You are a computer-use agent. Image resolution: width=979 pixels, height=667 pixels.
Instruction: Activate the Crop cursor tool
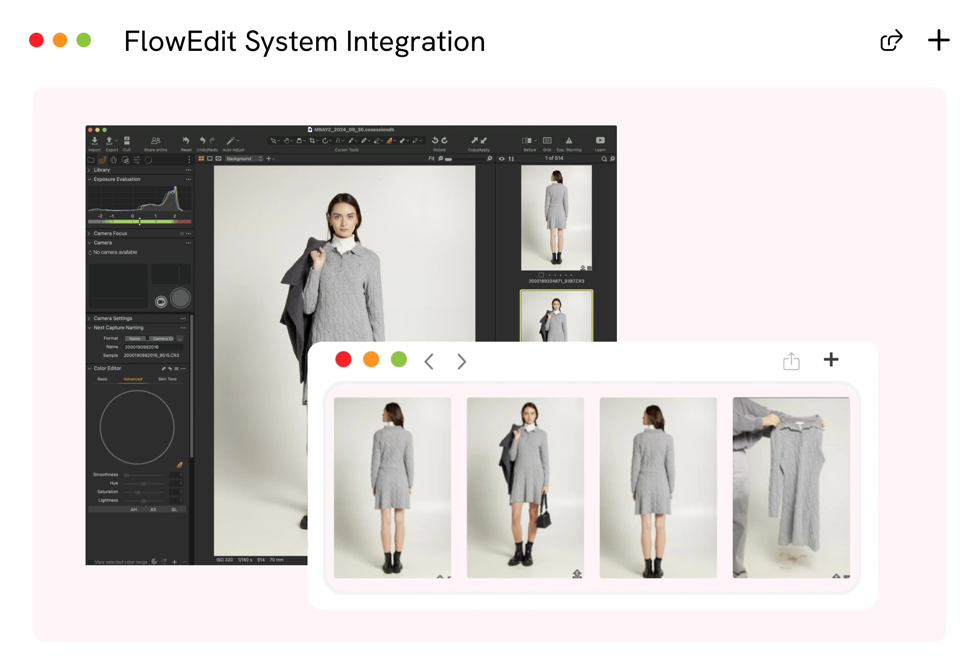click(312, 140)
